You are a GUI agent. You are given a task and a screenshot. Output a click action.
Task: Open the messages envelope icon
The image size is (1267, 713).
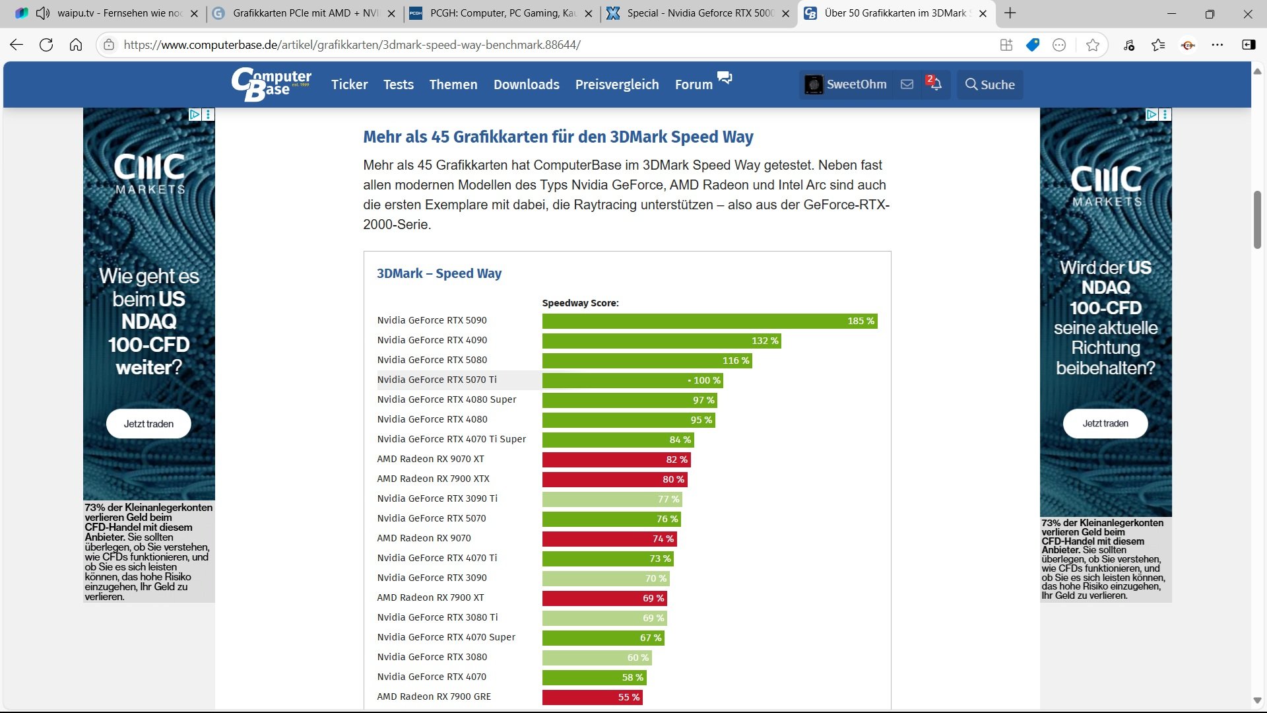(907, 84)
